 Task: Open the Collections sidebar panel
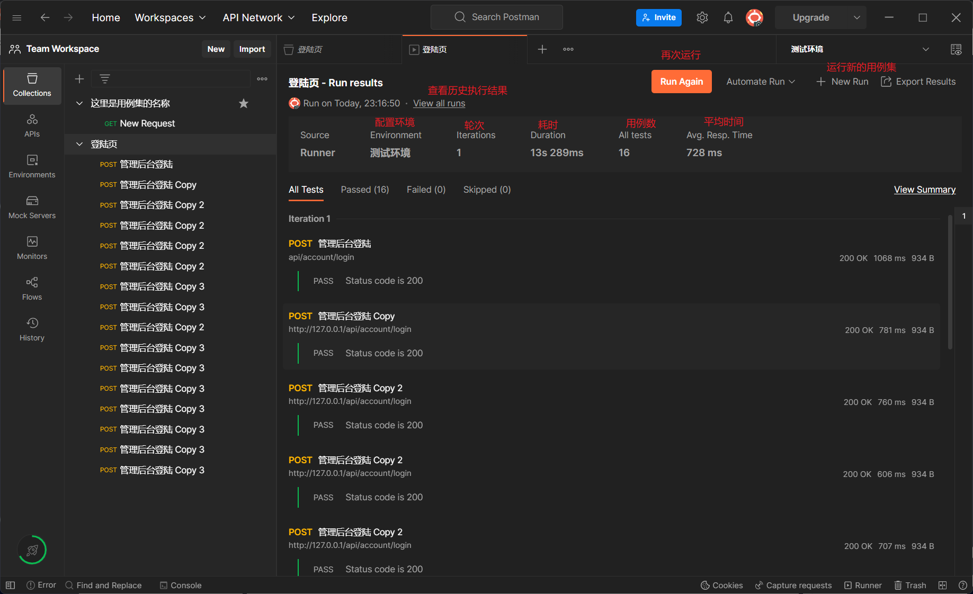(x=32, y=85)
